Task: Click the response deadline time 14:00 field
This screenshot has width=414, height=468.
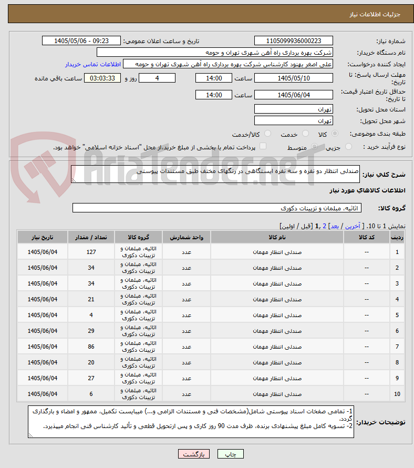Action: (x=213, y=78)
